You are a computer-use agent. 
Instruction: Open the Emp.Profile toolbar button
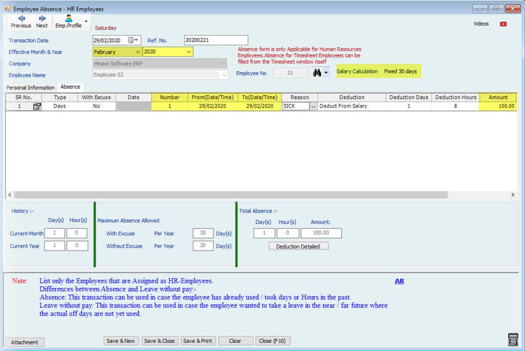click(x=68, y=22)
